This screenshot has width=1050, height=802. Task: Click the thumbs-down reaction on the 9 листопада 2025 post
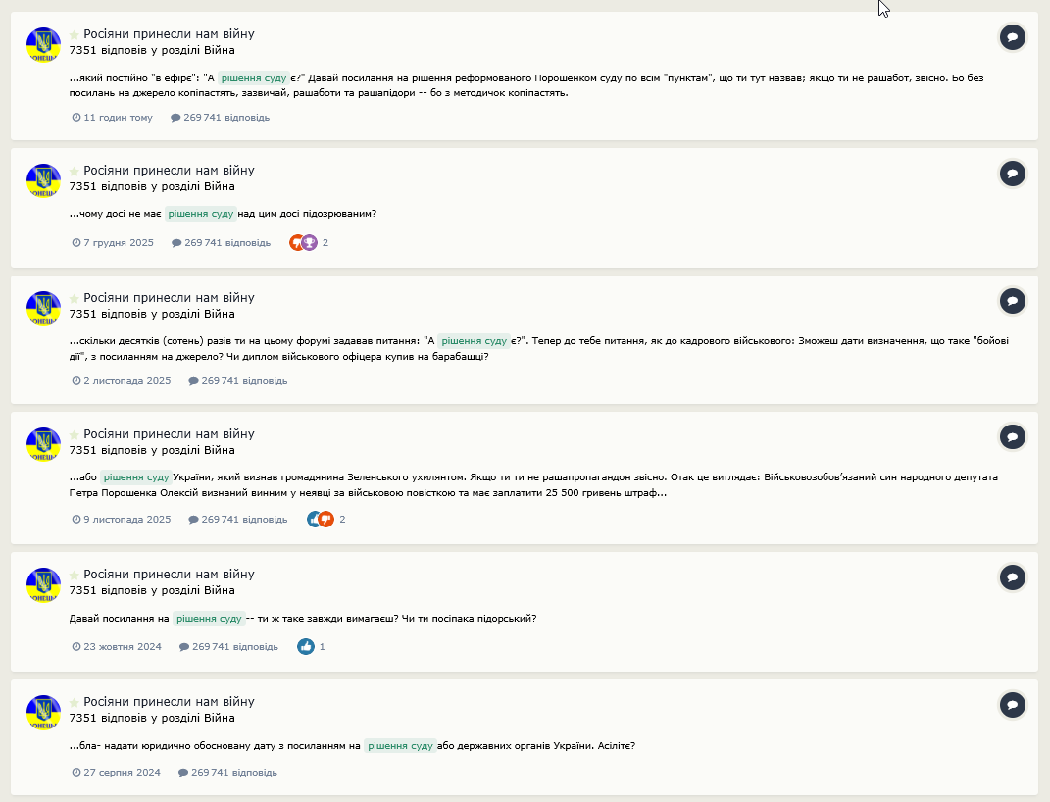[x=326, y=519]
